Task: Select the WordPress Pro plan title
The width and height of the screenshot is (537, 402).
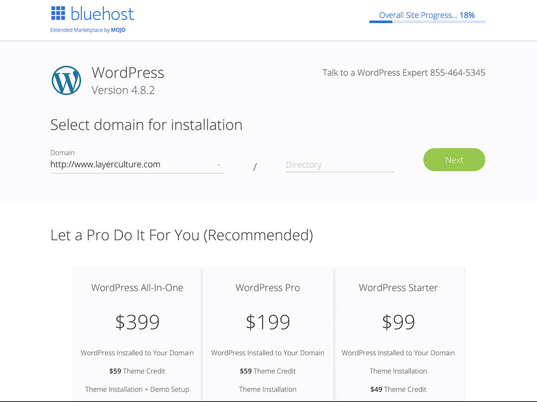Action: pos(268,287)
